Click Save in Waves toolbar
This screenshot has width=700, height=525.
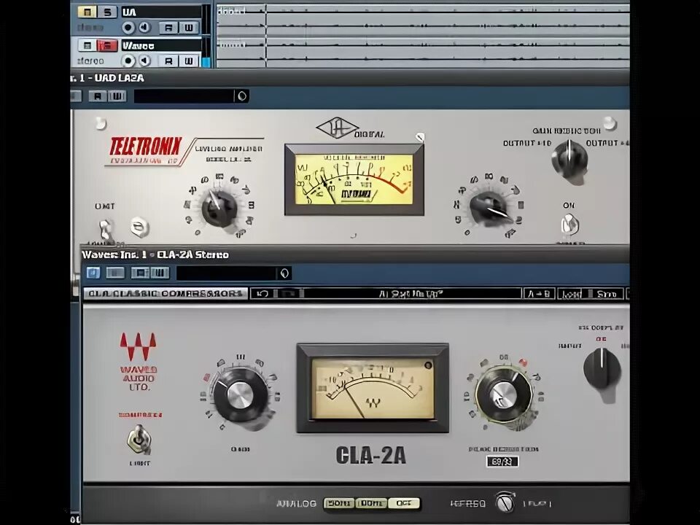click(607, 294)
